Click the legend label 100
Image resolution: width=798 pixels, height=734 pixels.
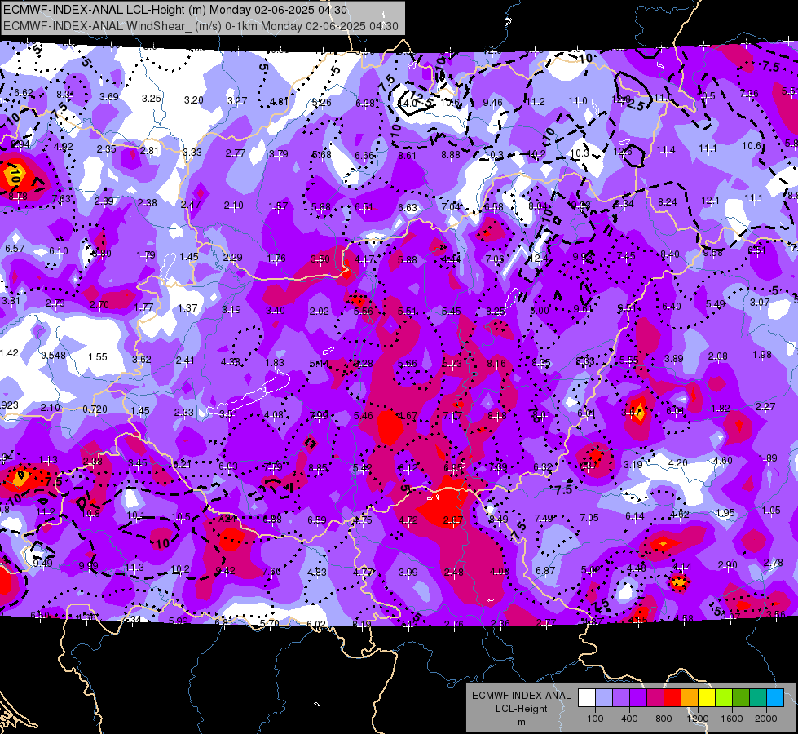[595, 719]
